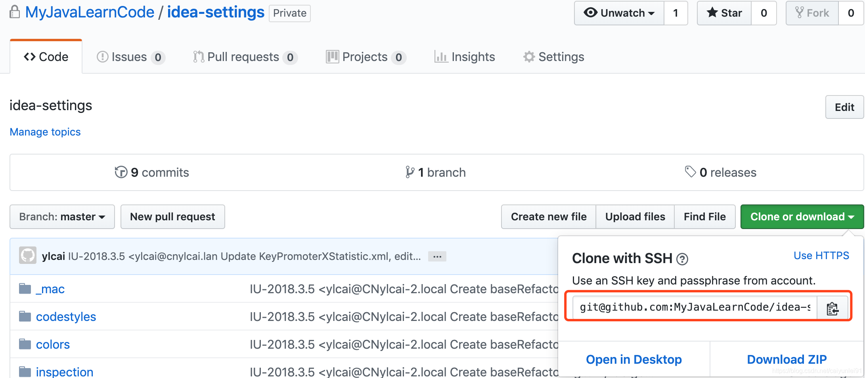Click the fork count next to Fork
This screenshot has height=378, width=865.
851,13
